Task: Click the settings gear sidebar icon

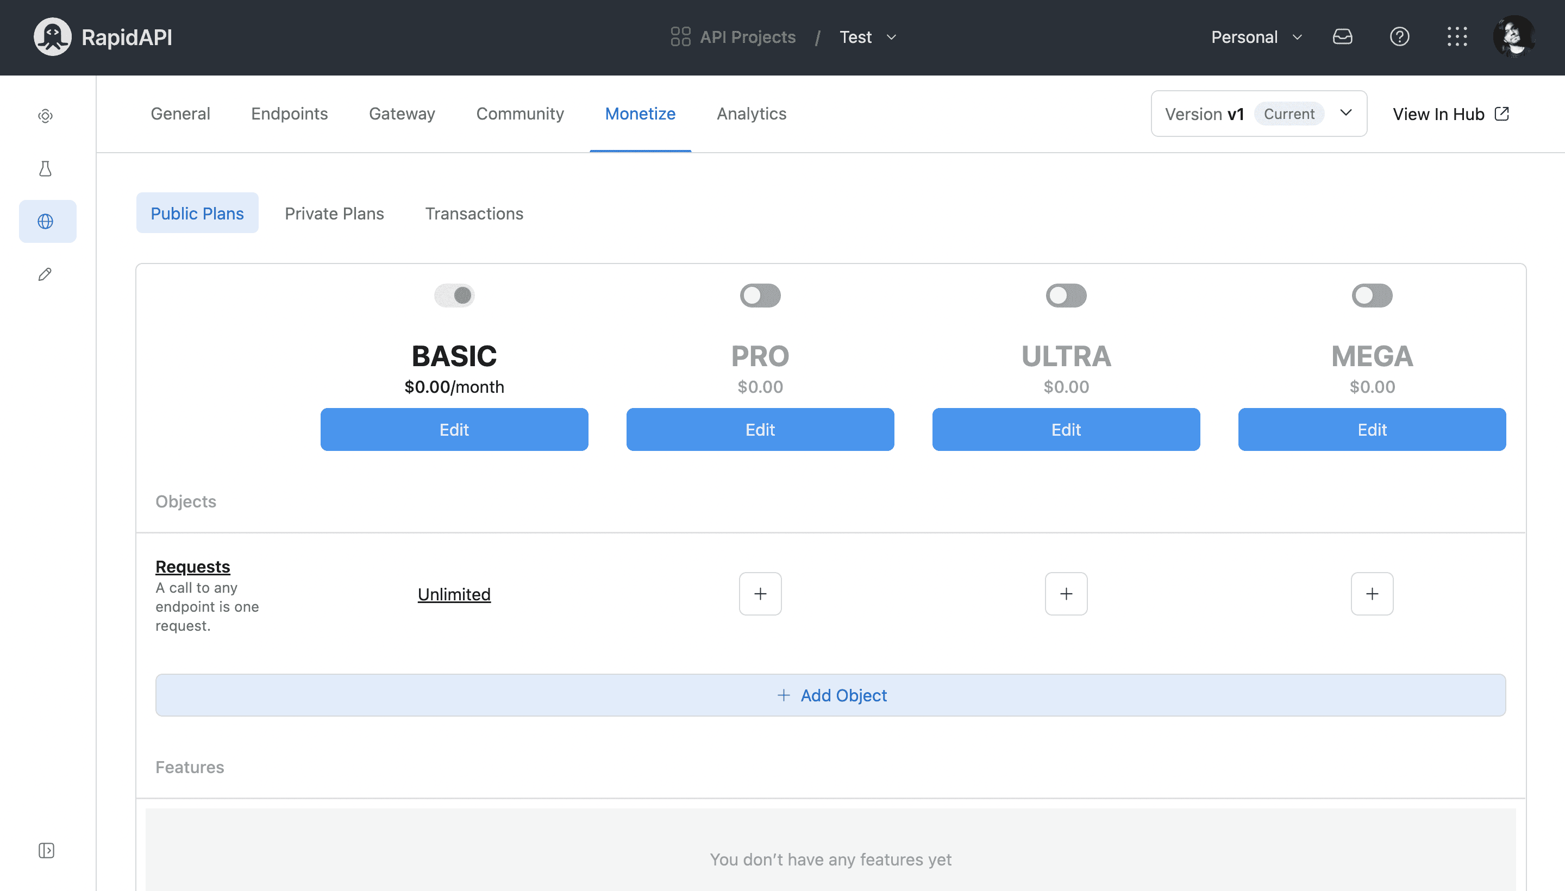Action: coord(44,115)
